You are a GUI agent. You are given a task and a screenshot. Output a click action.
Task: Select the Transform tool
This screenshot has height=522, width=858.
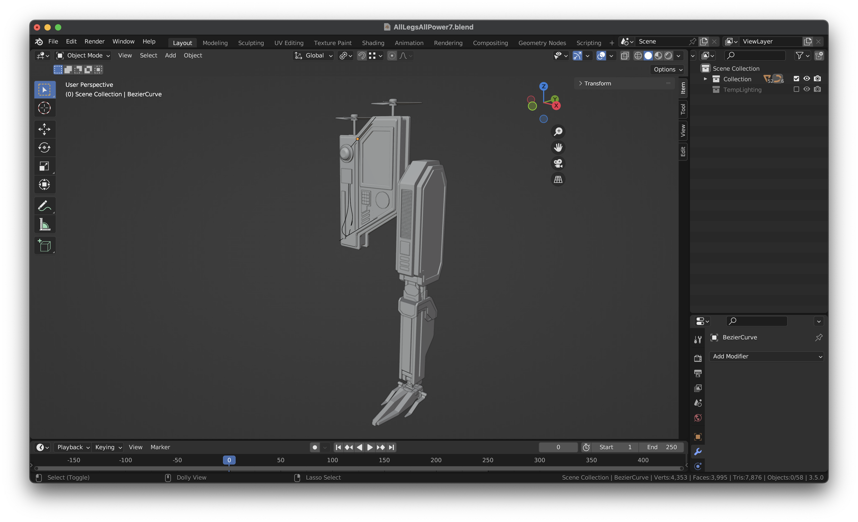[x=45, y=185]
